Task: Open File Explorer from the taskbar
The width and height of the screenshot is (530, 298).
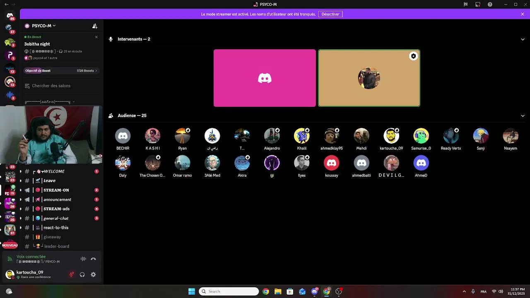Action: pyautogui.click(x=278, y=291)
